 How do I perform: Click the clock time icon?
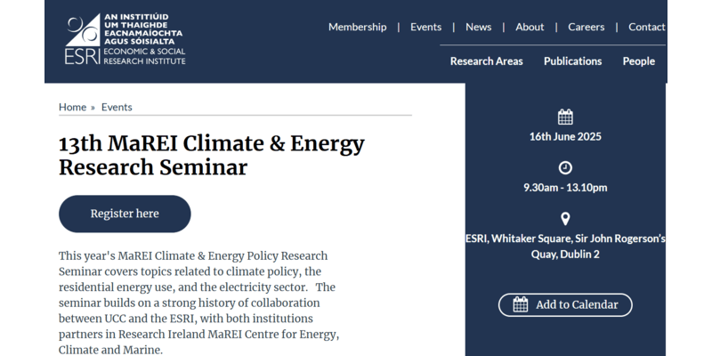pos(565,167)
